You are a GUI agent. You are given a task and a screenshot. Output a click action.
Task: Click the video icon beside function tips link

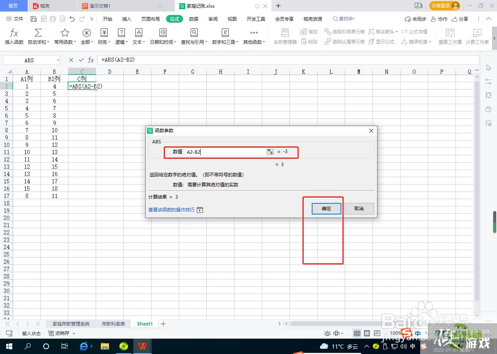[200, 210]
